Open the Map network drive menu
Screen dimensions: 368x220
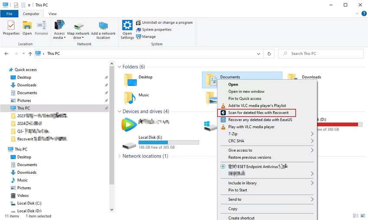pos(78,35)
